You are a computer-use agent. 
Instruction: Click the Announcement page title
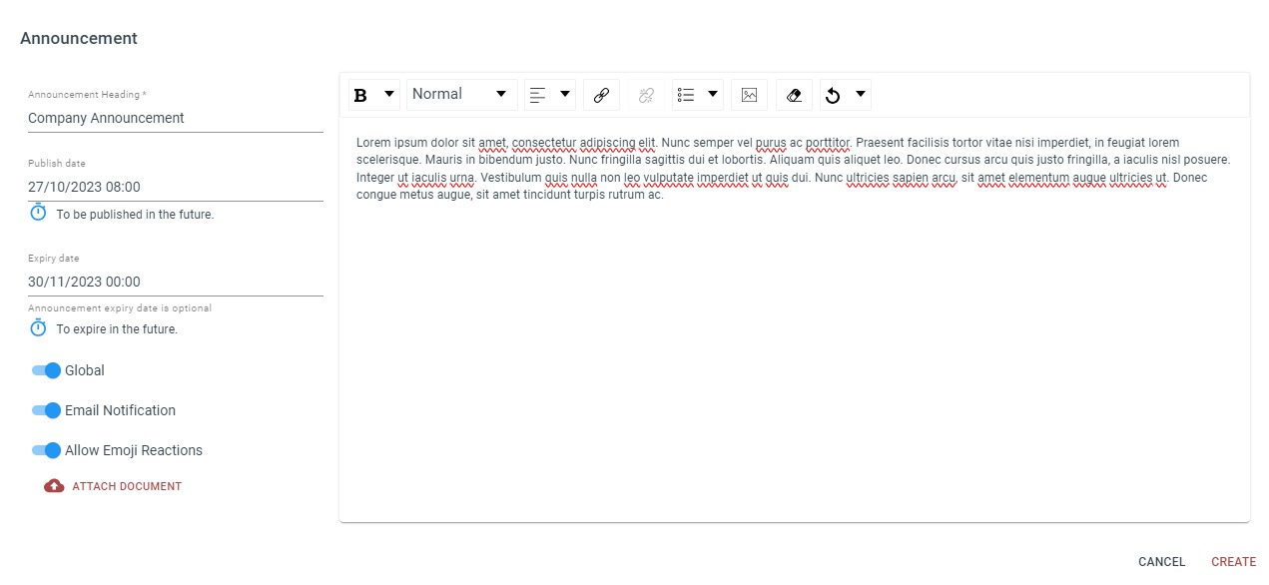point(79,39)
